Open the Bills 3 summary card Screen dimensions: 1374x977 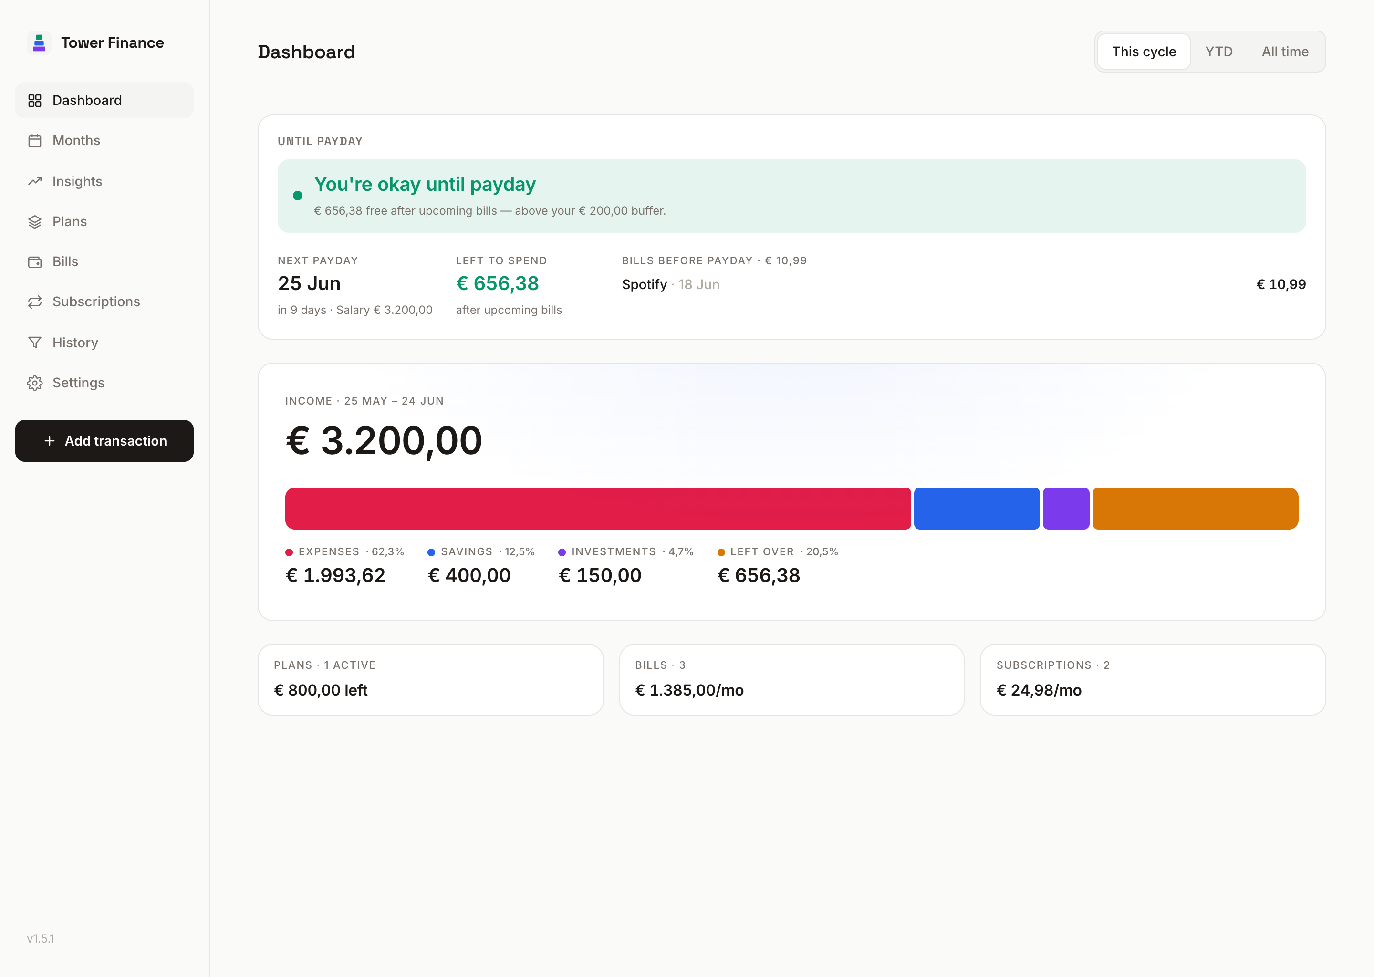click(791, 680)
